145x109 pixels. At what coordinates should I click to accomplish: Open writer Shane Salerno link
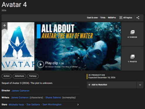[53, 98]
